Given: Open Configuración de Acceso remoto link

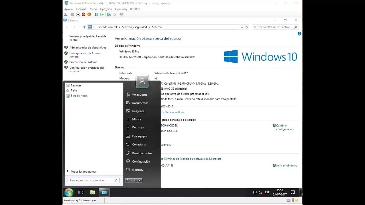Looking at the screenshot, I should pyautogui.click(x=85, y=55).
